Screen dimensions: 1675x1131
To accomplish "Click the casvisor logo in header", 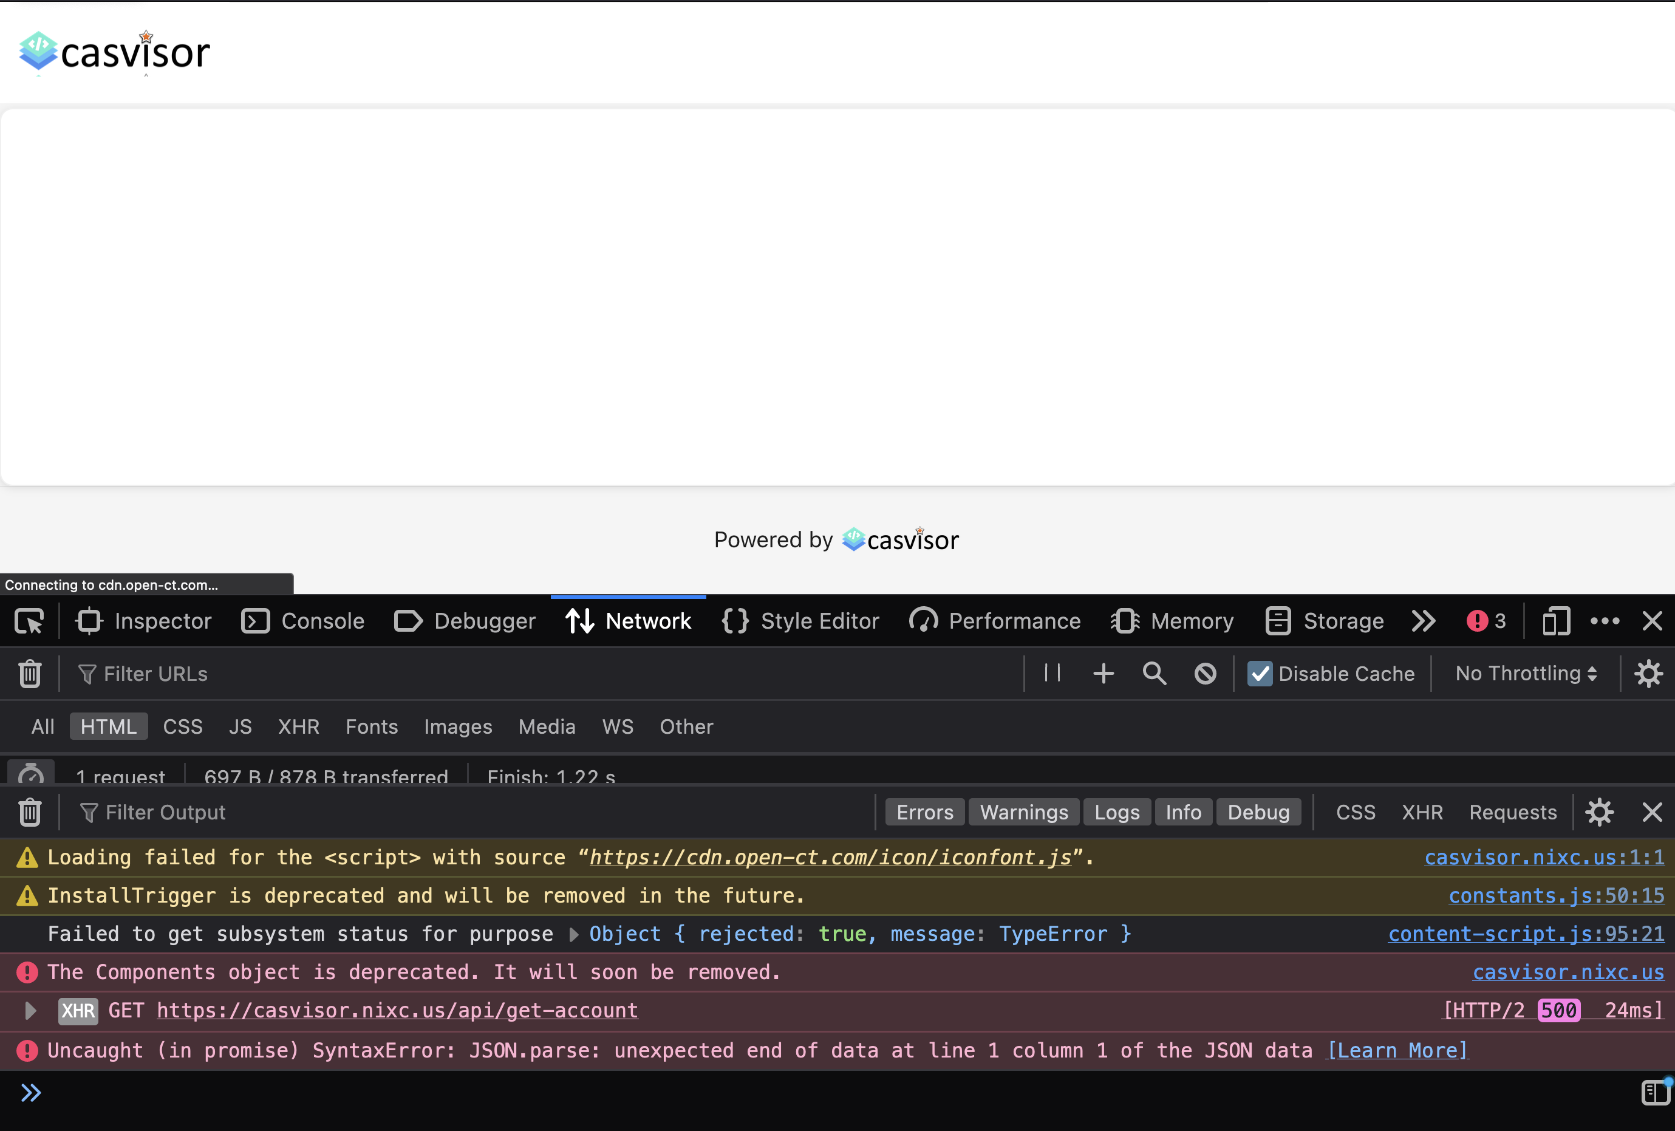I will click(x=114, y=53).
